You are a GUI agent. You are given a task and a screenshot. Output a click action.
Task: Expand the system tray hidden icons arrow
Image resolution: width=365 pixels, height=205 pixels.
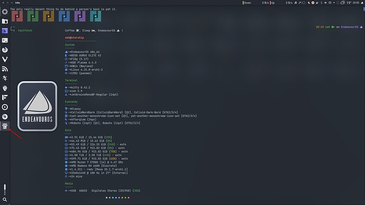[x=334, y=3]
